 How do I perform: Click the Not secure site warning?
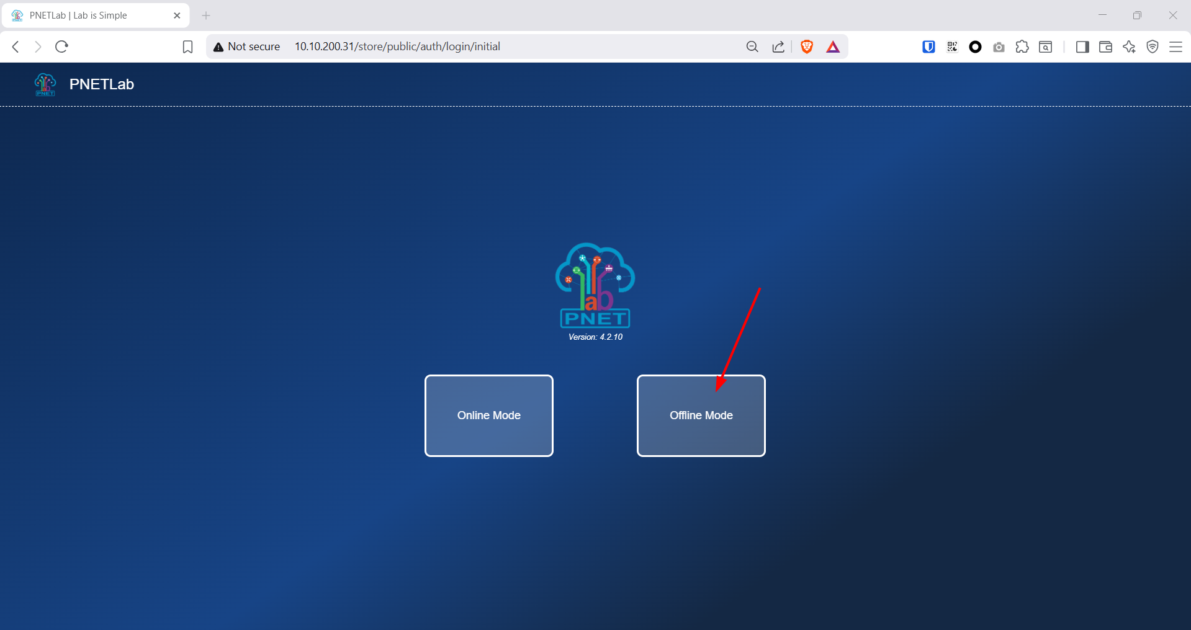point(246,47)
